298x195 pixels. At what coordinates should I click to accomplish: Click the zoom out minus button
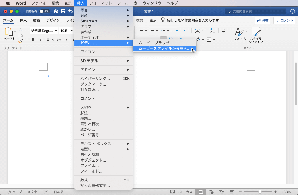click(x=240, y=192)
